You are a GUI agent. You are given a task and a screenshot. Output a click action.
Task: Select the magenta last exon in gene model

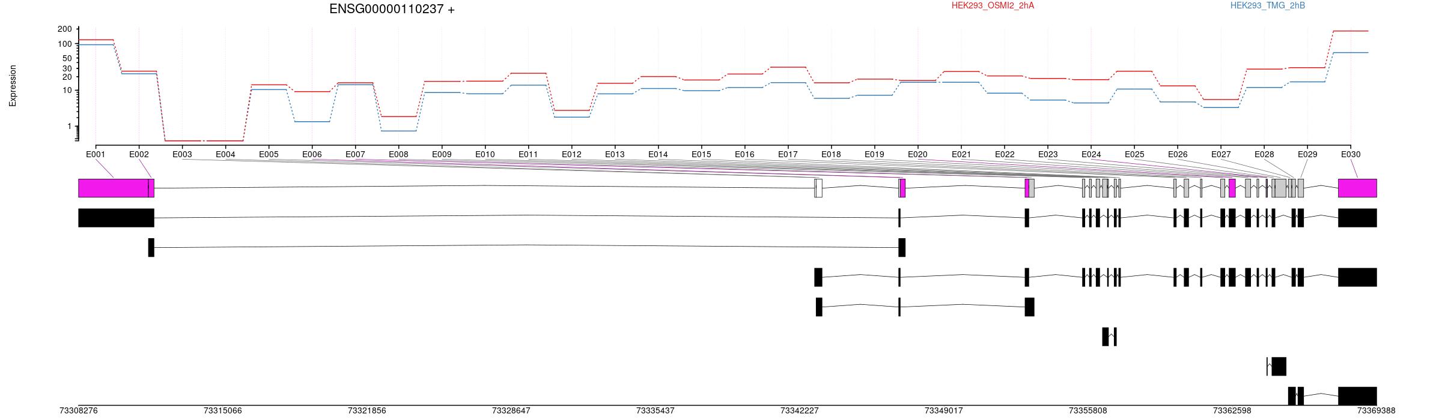click(x=1357, y=188)
